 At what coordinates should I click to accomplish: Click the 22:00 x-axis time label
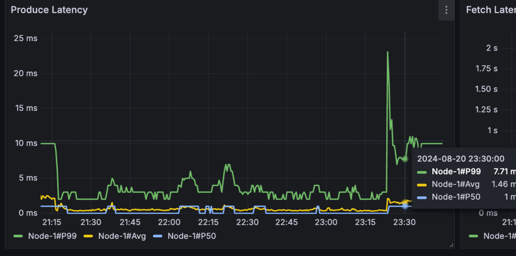pyautogui.click(x=169, y=222)
